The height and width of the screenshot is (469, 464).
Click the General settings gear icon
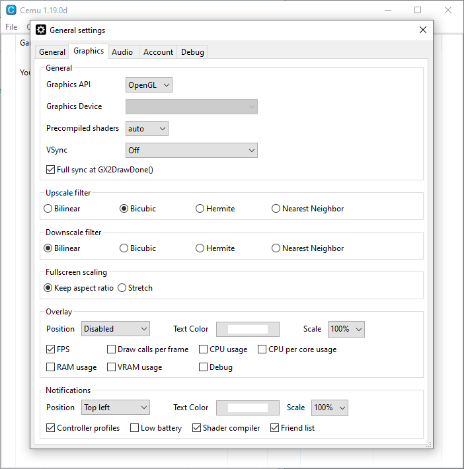[x=41, y=30]
